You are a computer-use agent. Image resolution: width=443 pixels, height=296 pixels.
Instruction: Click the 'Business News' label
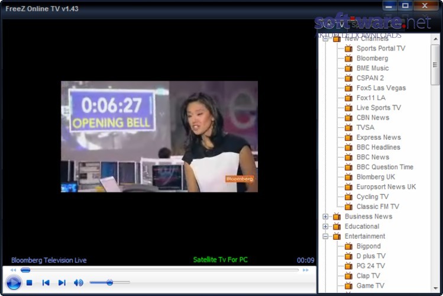pyautogui.click(x=368, y=217)
